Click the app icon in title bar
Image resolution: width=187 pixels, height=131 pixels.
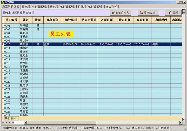(2, 2)
